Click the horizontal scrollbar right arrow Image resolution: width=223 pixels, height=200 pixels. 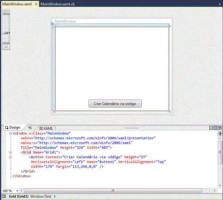tap(215, 191)
